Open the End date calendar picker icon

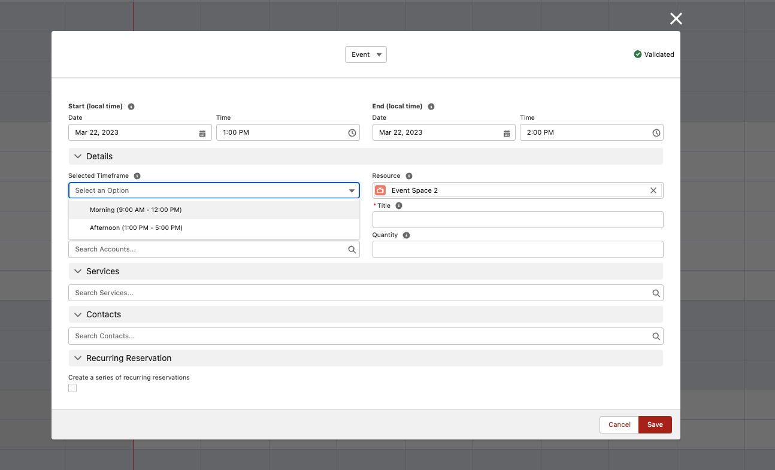[507, 133]
